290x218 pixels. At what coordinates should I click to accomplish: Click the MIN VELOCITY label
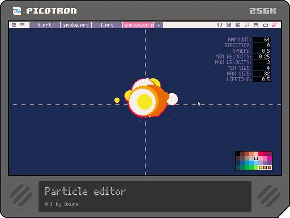pos(233,56)
